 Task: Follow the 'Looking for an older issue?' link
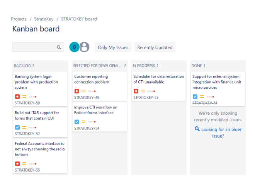221,133
